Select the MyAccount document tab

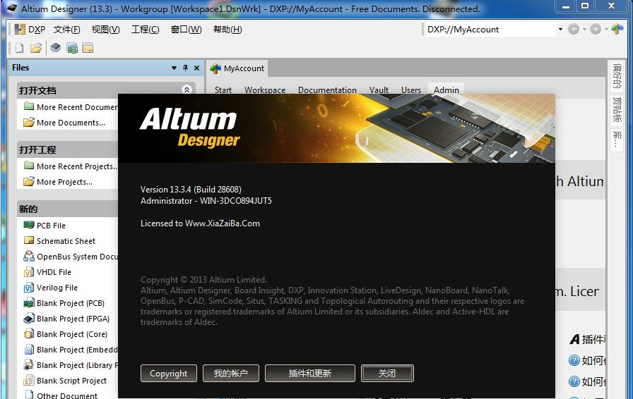(237, 68)
